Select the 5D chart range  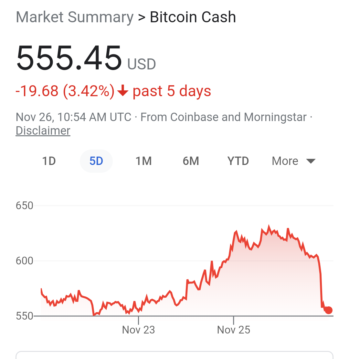point(96,161)
